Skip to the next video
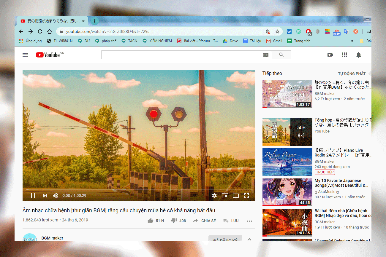The height and width of the screenshot is (257, 386). 45,196
